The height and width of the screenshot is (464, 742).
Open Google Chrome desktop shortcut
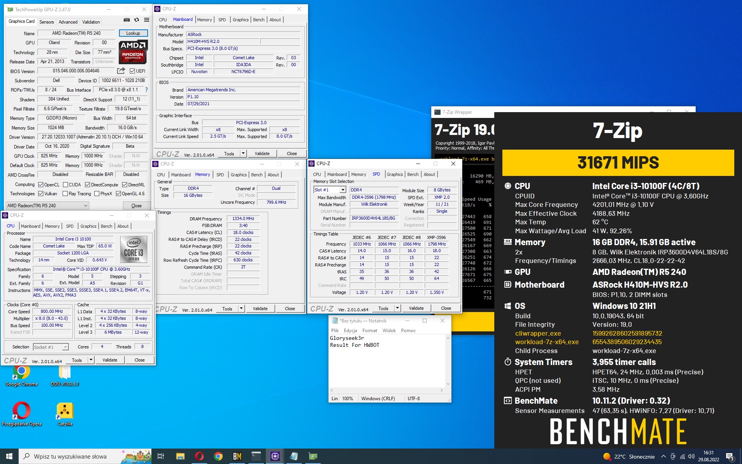coord(22,375)
